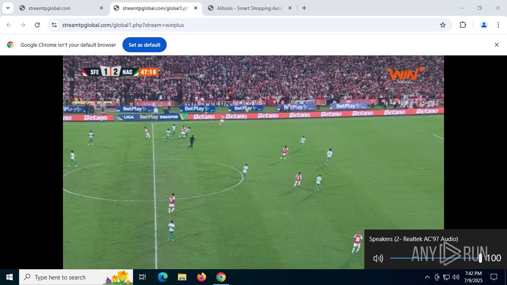This screenshot has height=285, width=507.
Task: Go back to previous page
Action: pyautogui.click(x=9, y=25)
